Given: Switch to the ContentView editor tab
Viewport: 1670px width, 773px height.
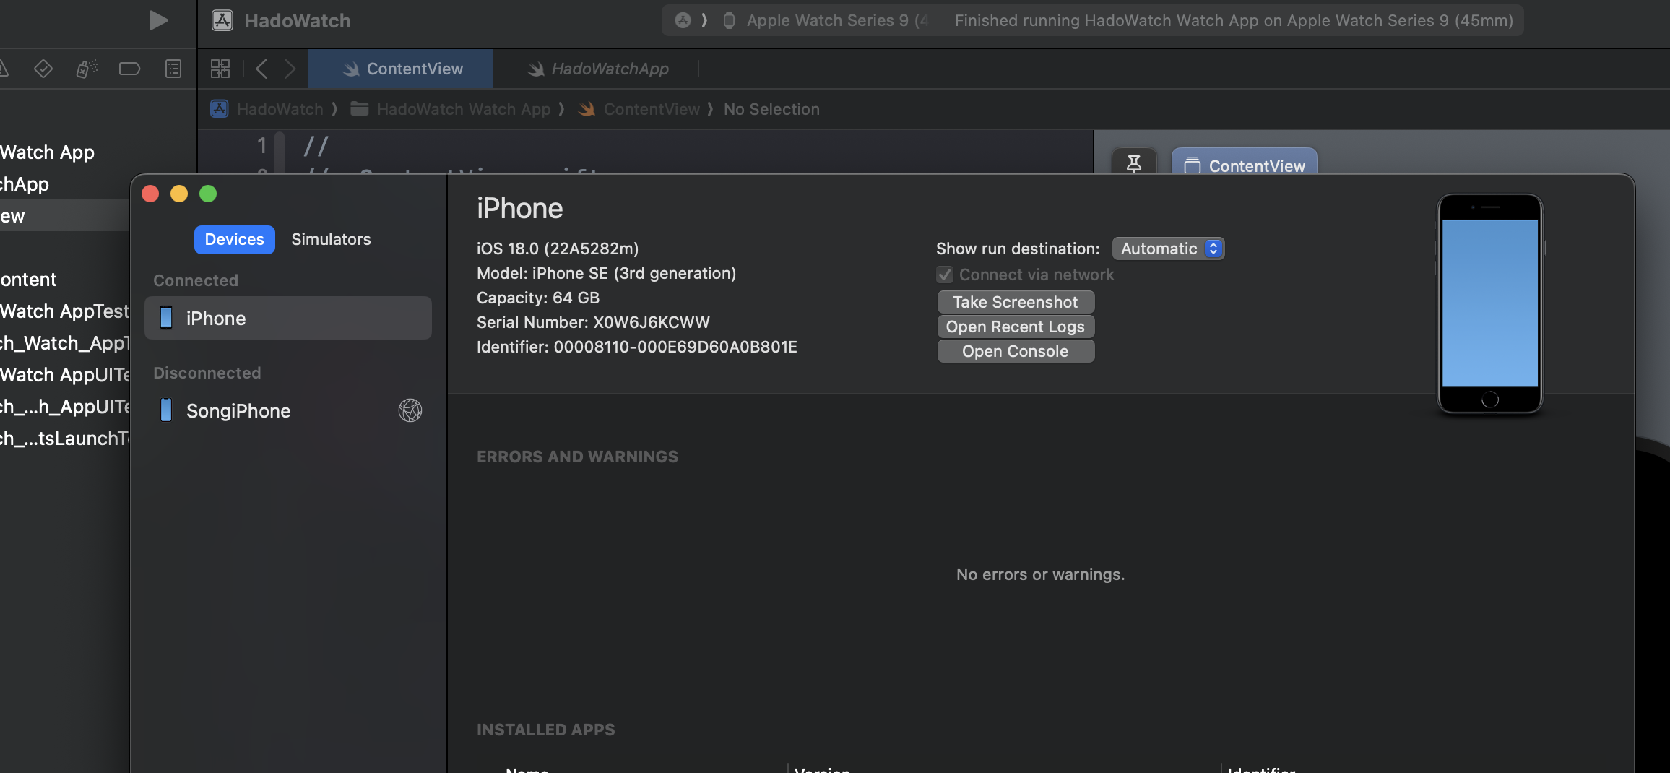Looking at the screenshot, I should pos(400,69).
